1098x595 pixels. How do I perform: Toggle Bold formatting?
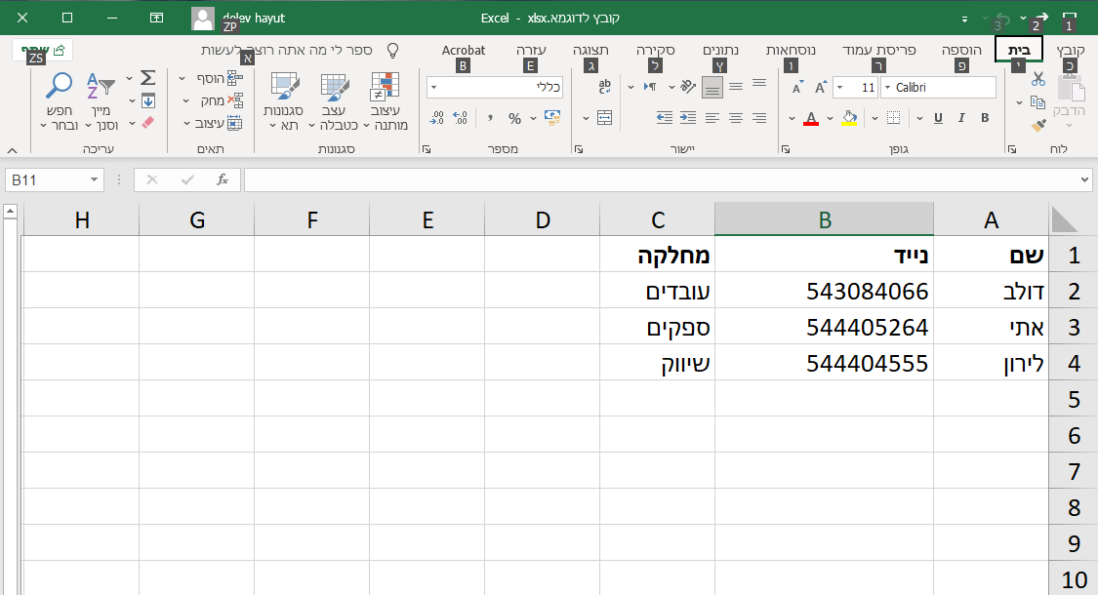pos(985,118)
